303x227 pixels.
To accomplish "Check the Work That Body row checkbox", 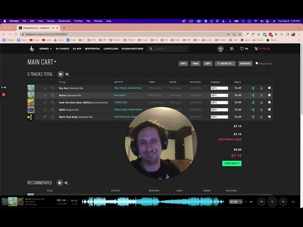I will tap(269, 117).
